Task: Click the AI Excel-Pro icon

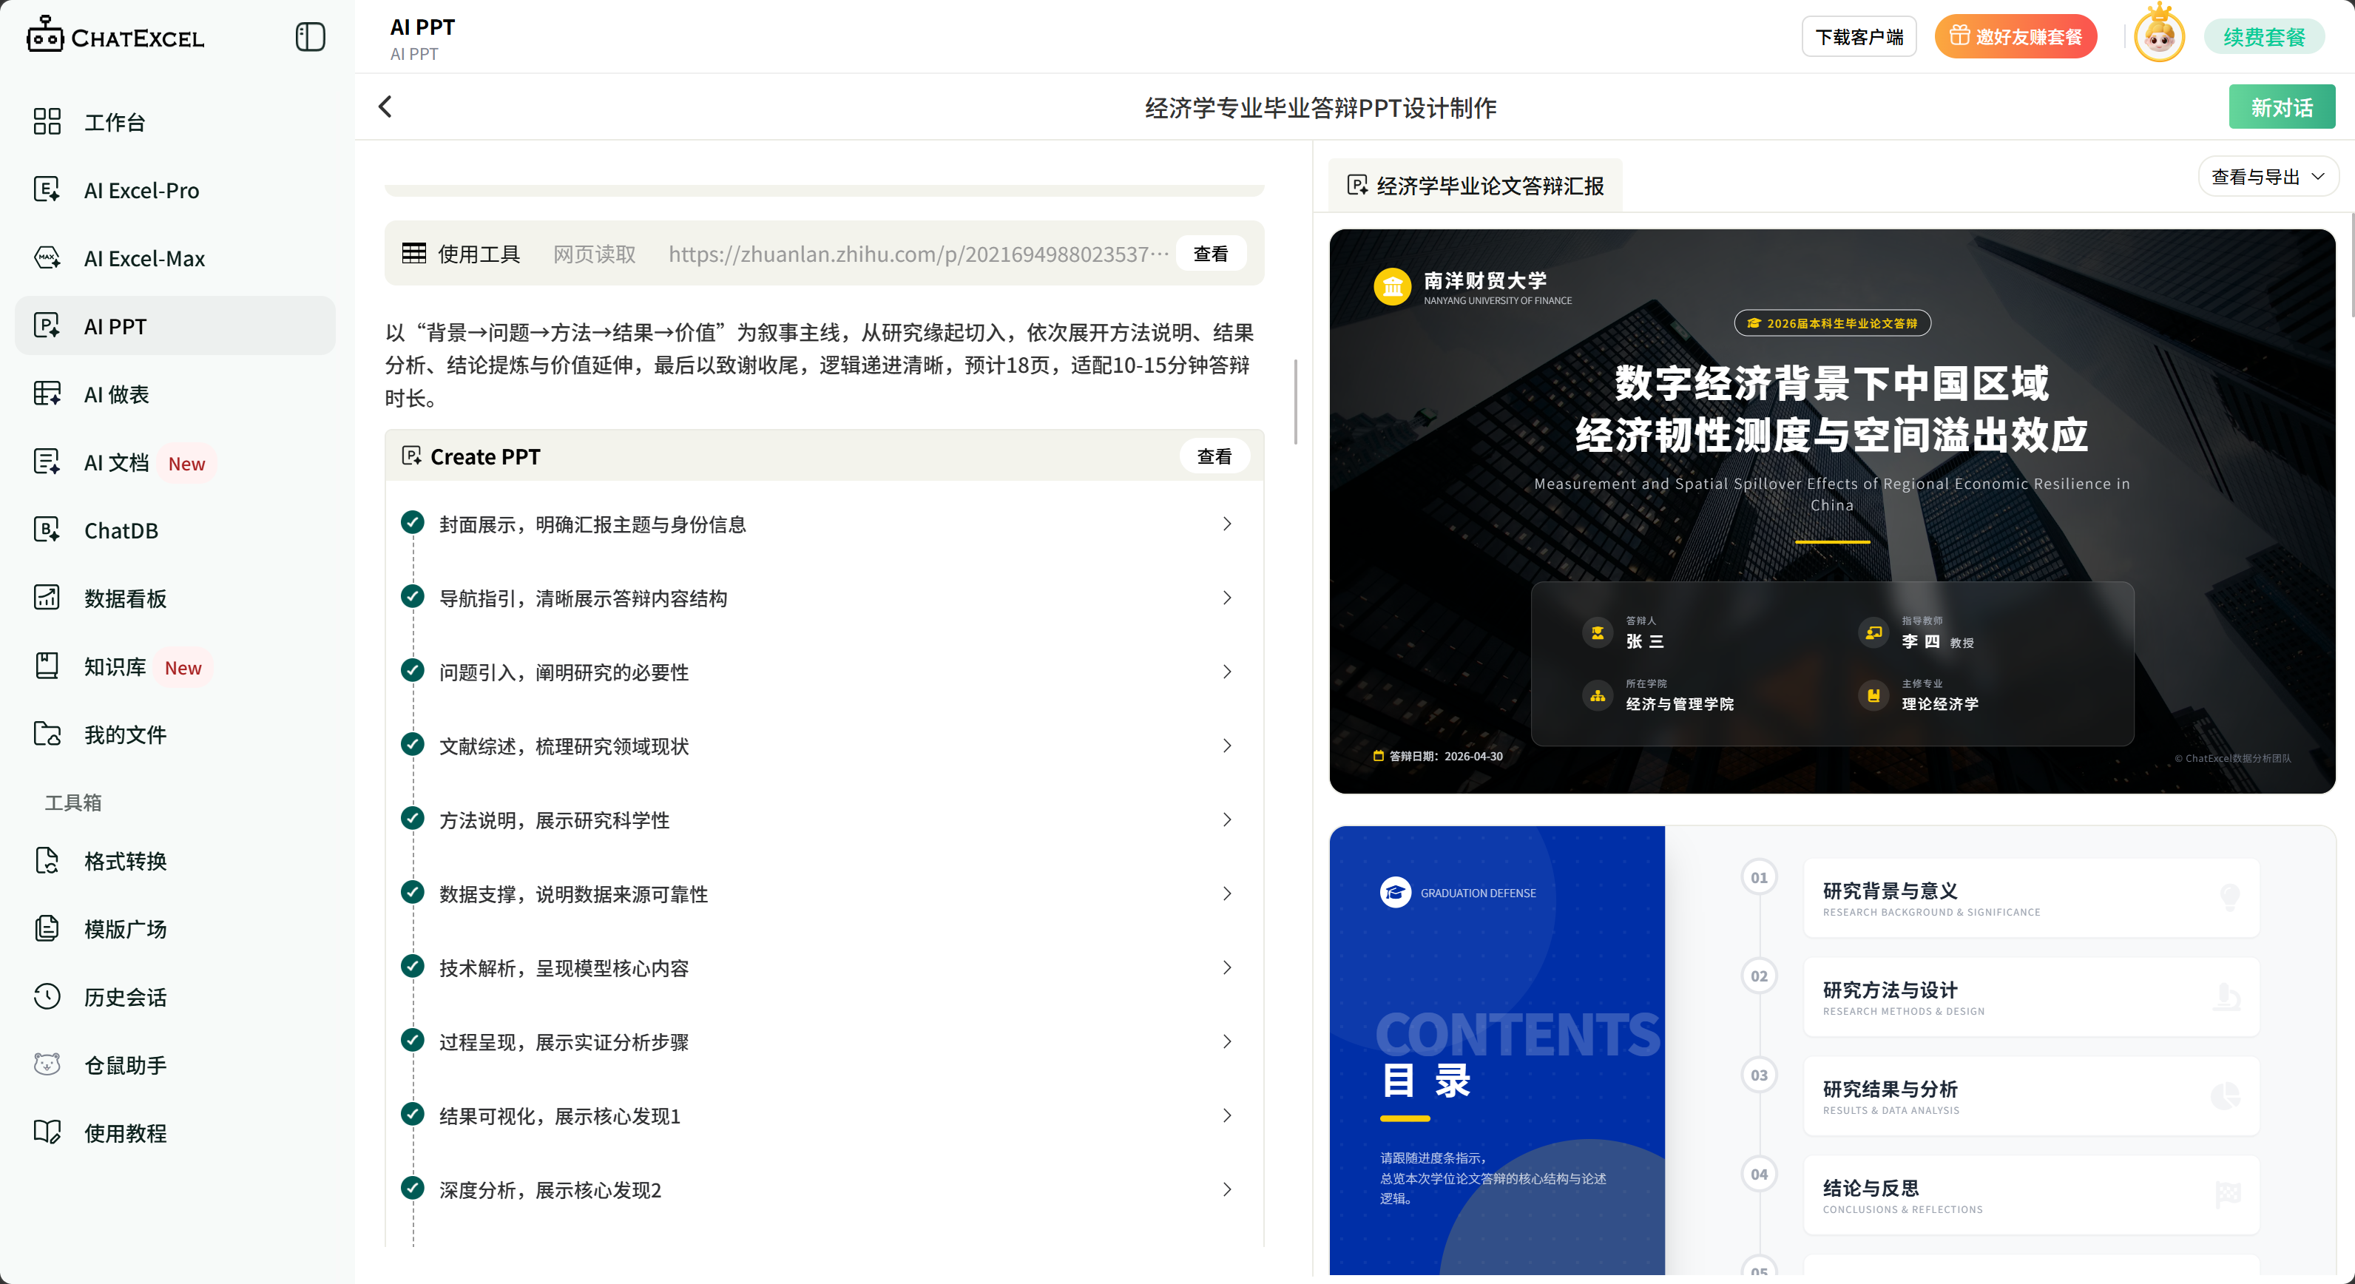Action: click(47, 189)
